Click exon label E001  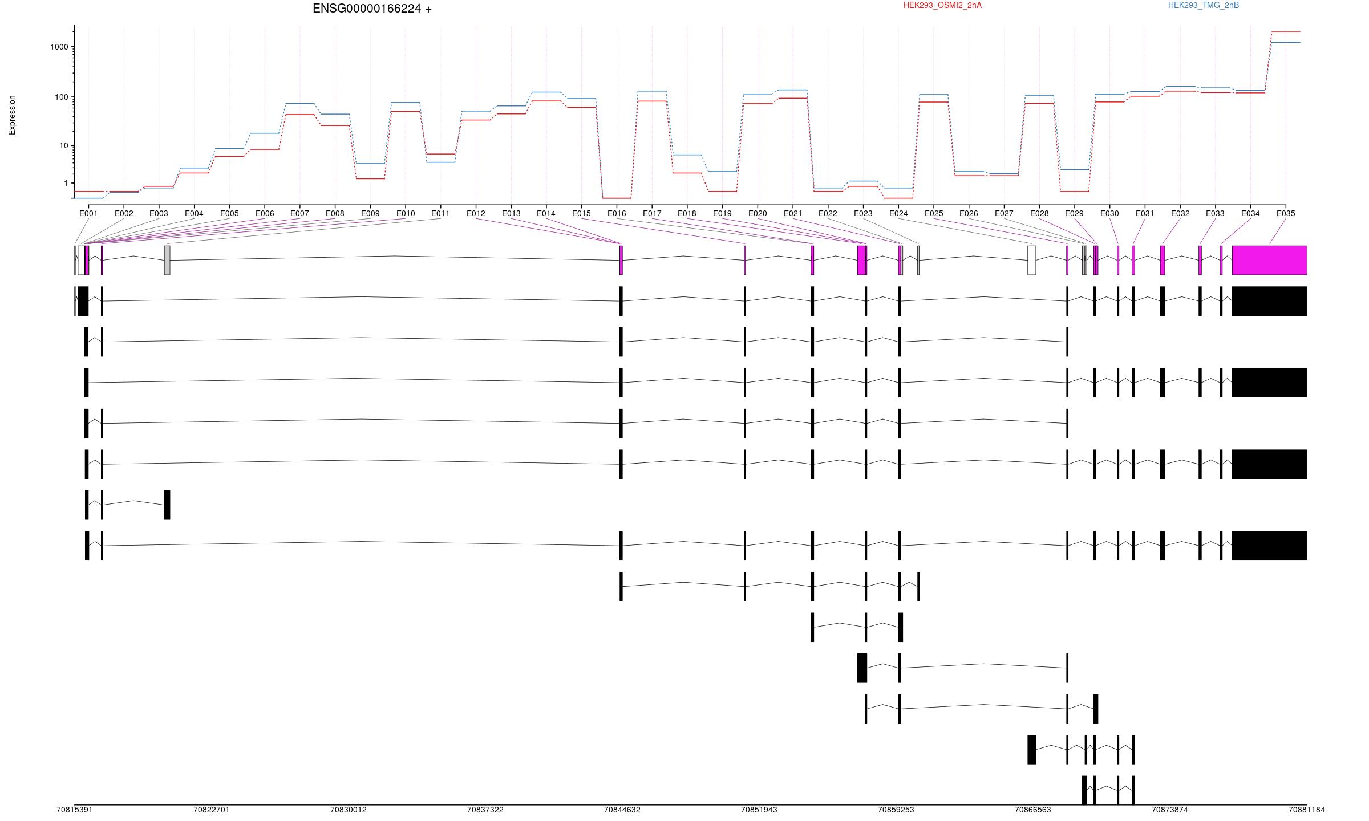[x=88, y=213]
